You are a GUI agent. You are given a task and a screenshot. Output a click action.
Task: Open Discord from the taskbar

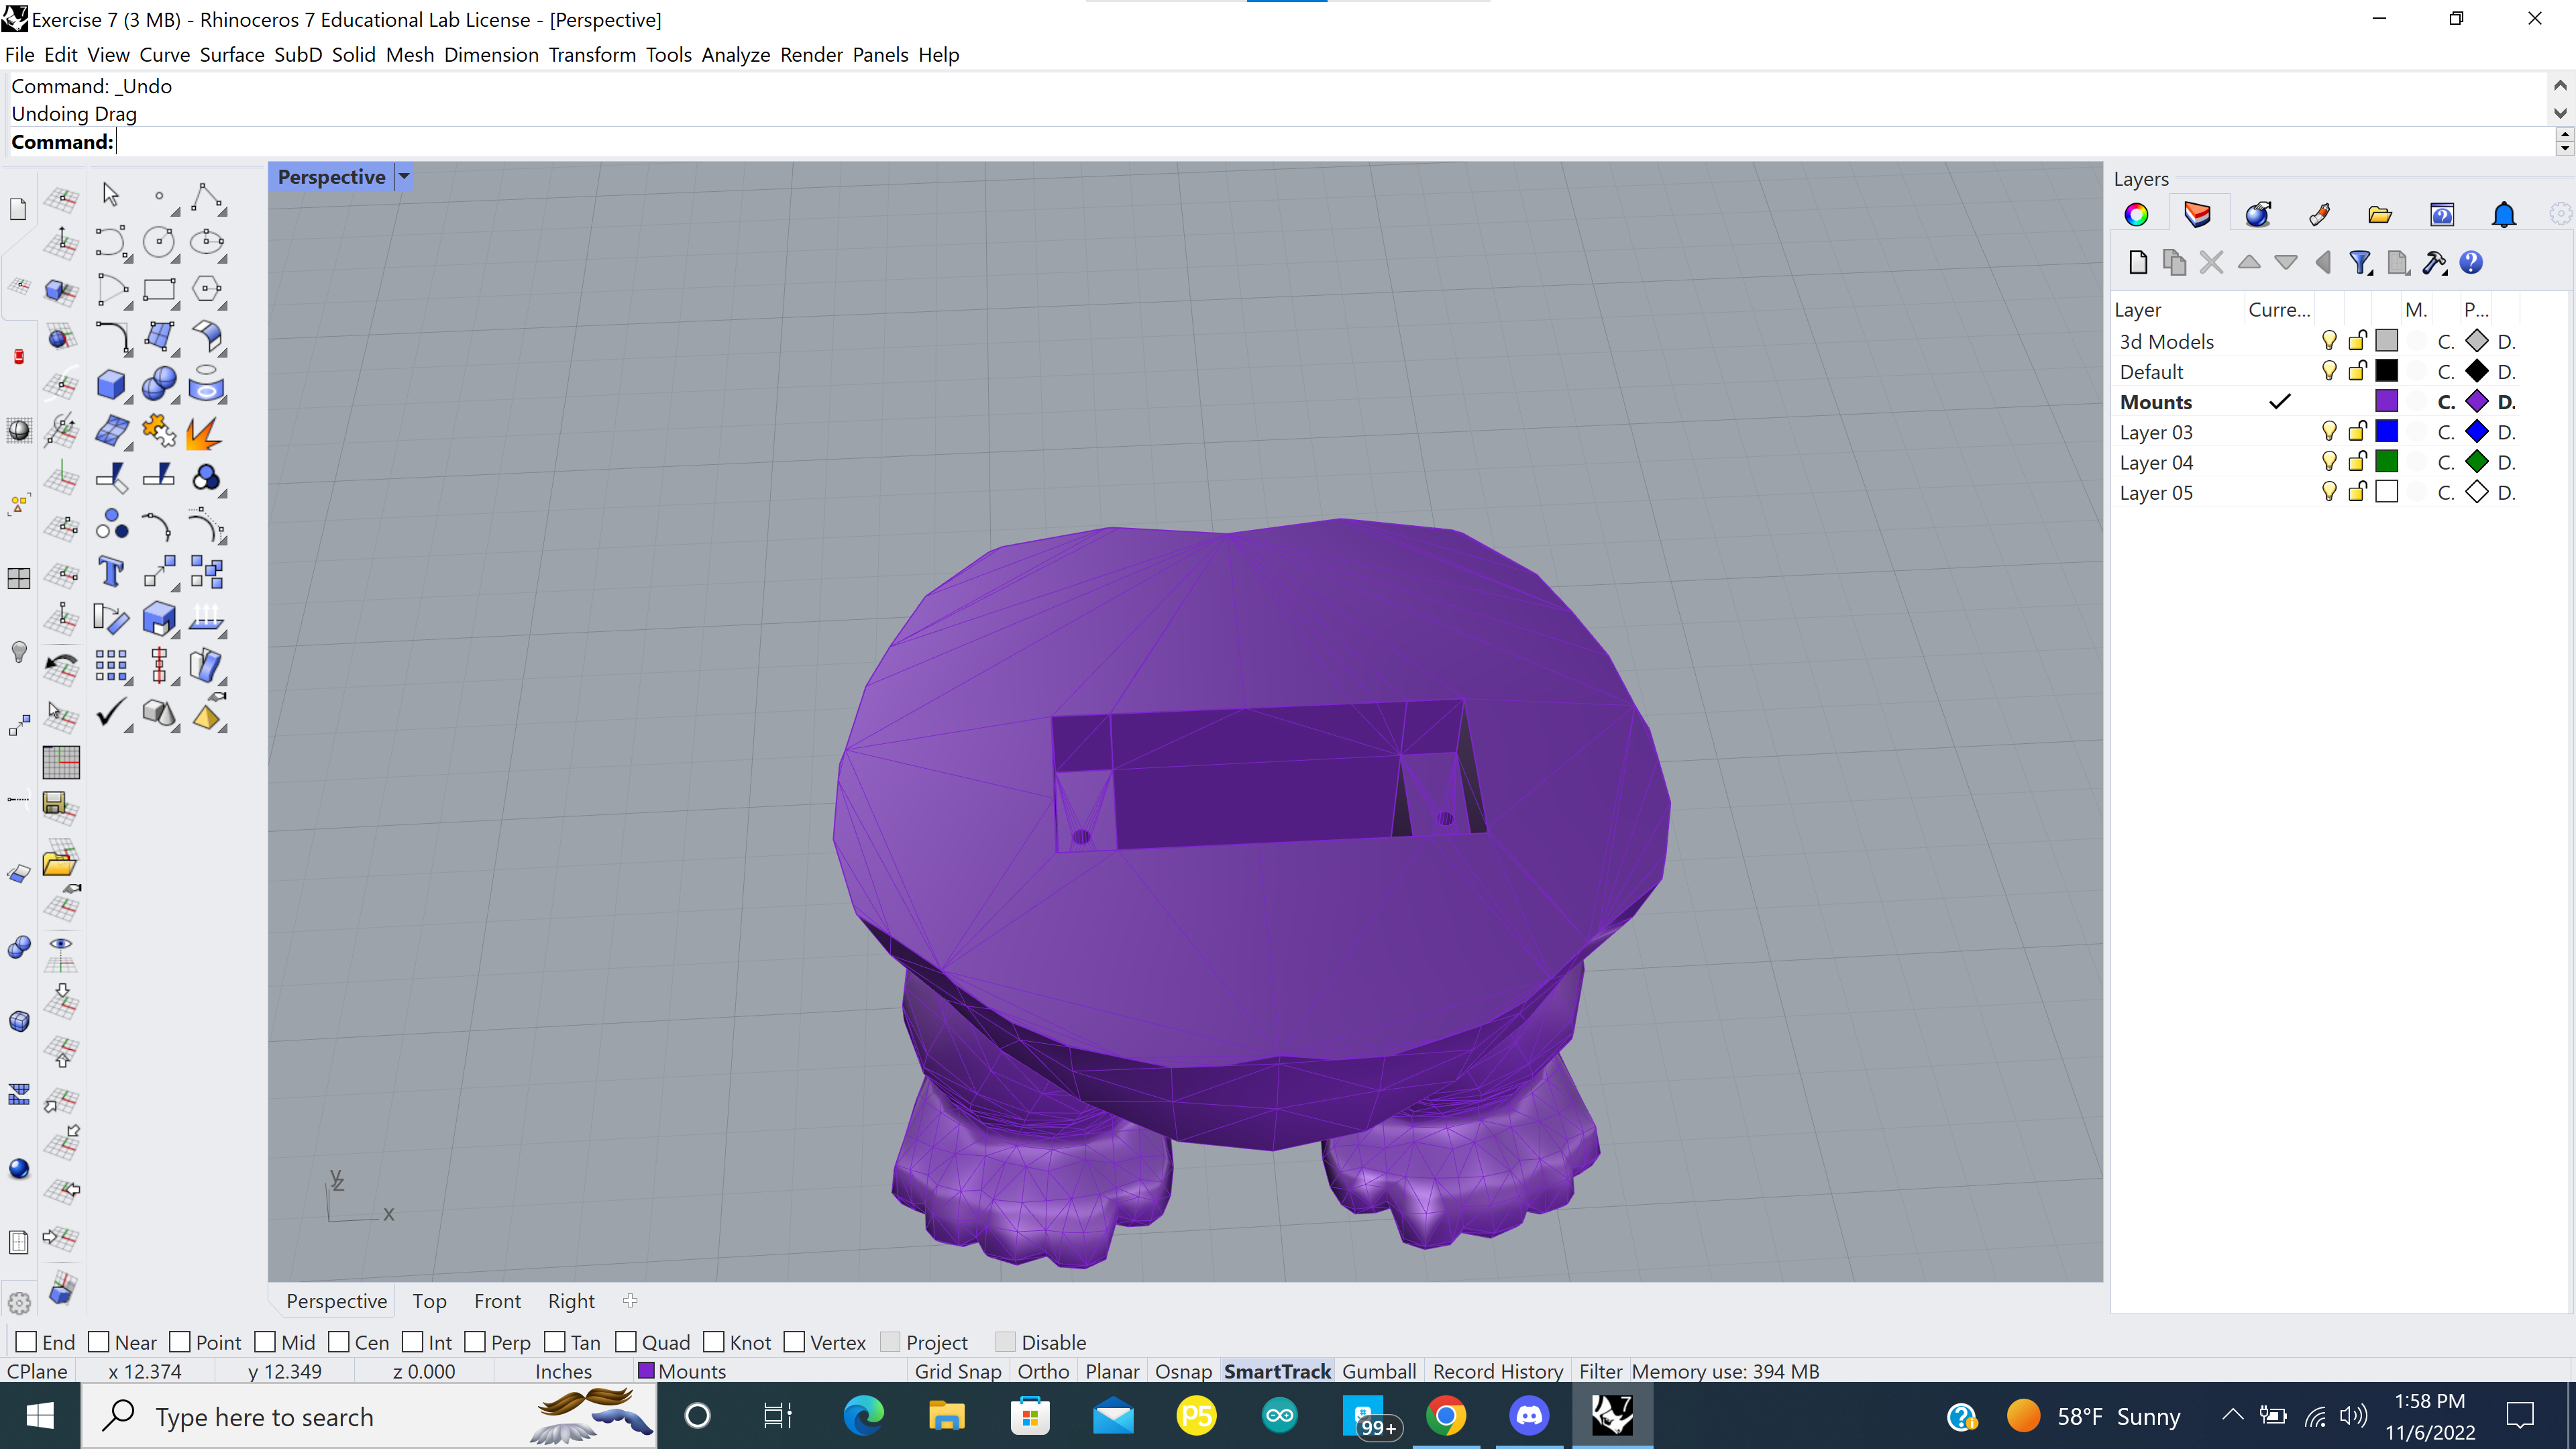1529,1416
